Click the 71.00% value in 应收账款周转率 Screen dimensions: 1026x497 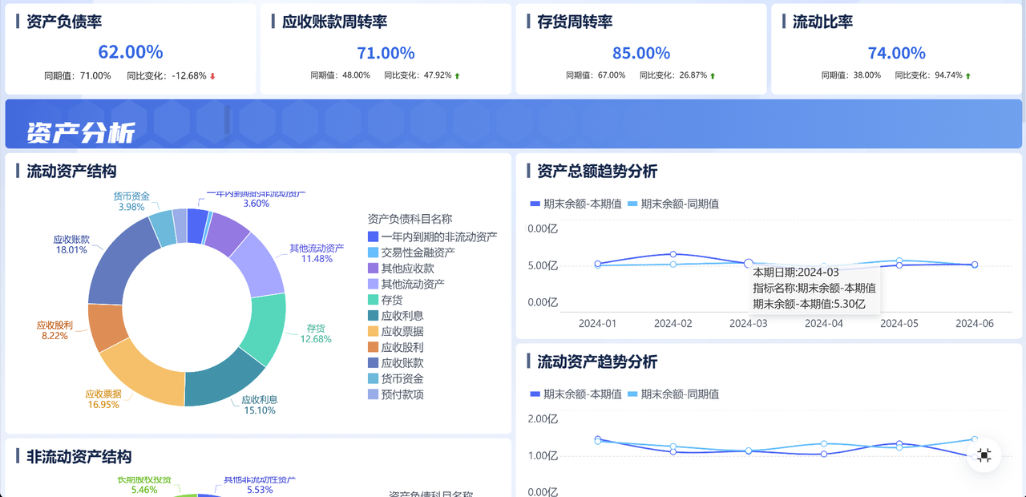tap(386, 53)
